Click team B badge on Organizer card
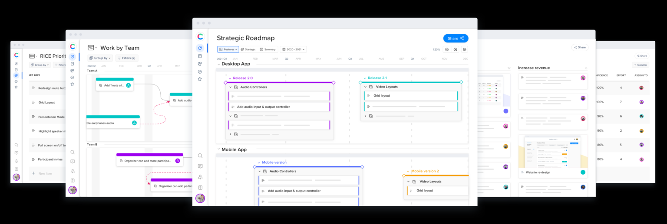Image resolution: width=667 pixels, height=224 pixels. (177, 161)
